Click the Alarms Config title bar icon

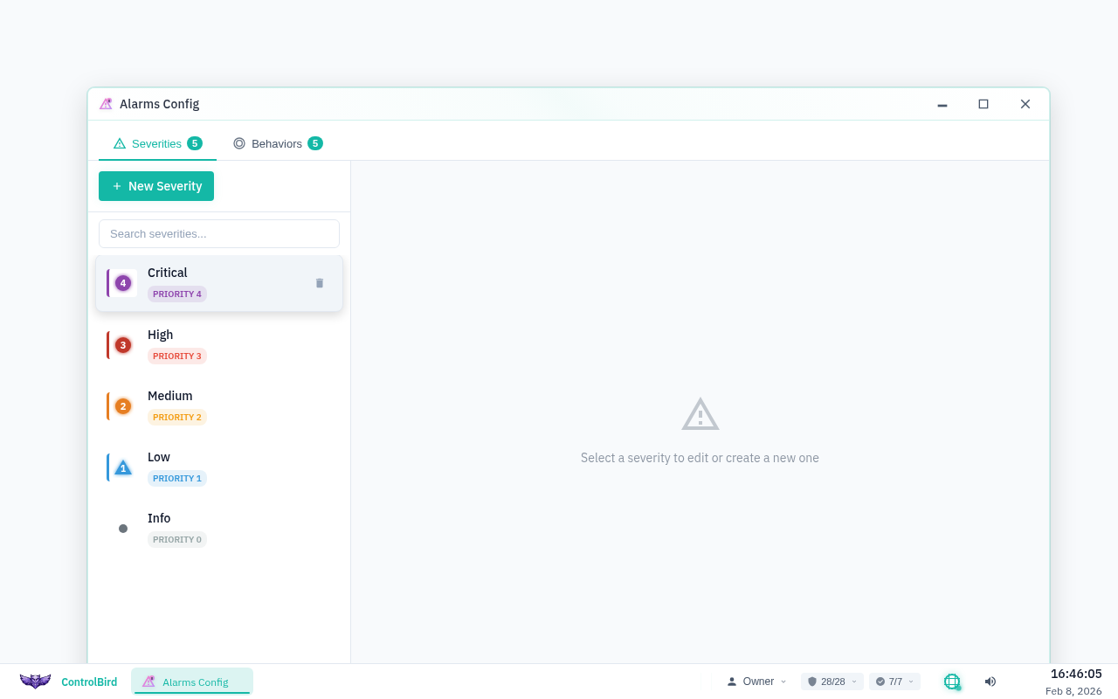106,104
